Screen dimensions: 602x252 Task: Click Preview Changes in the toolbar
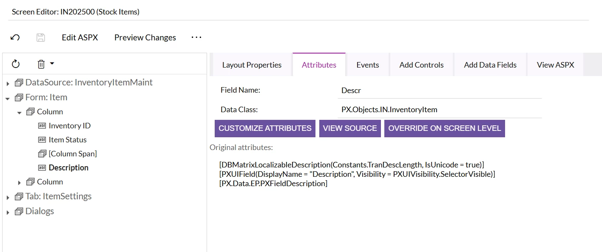coord(145,37)
